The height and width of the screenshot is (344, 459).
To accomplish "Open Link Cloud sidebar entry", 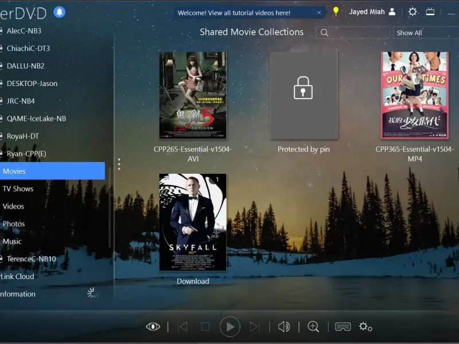I will (17, 276).
